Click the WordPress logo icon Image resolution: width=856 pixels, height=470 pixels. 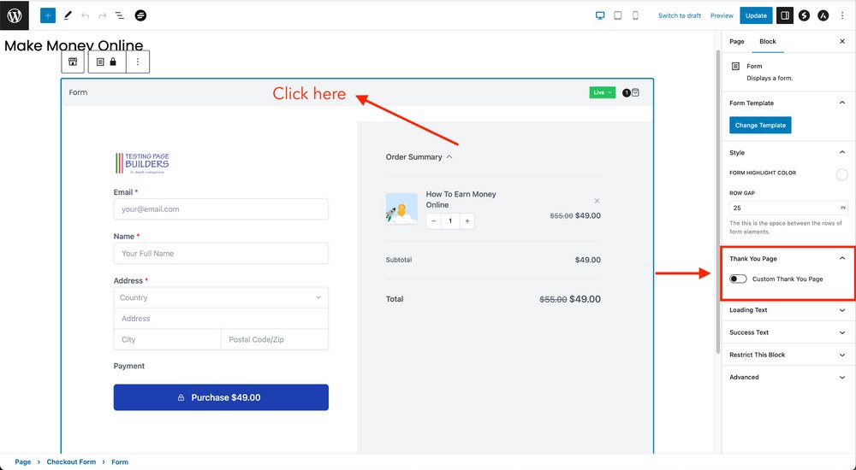[x=15, y=15]
